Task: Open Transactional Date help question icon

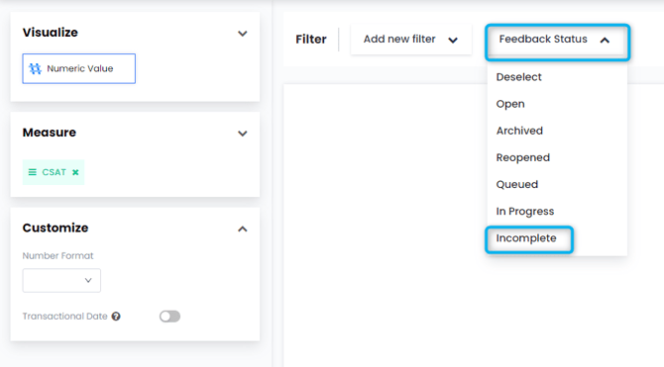Action: point(116,317)
